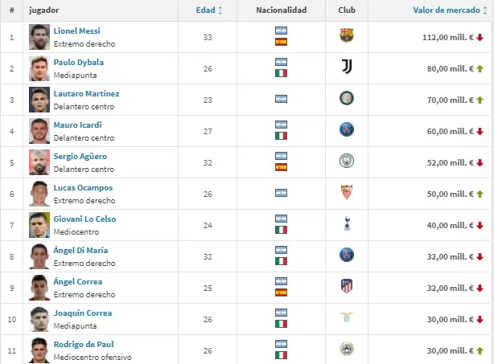The image size is (494, 364).
Task: Open Ángel Di María profile link
Action: 80,250
